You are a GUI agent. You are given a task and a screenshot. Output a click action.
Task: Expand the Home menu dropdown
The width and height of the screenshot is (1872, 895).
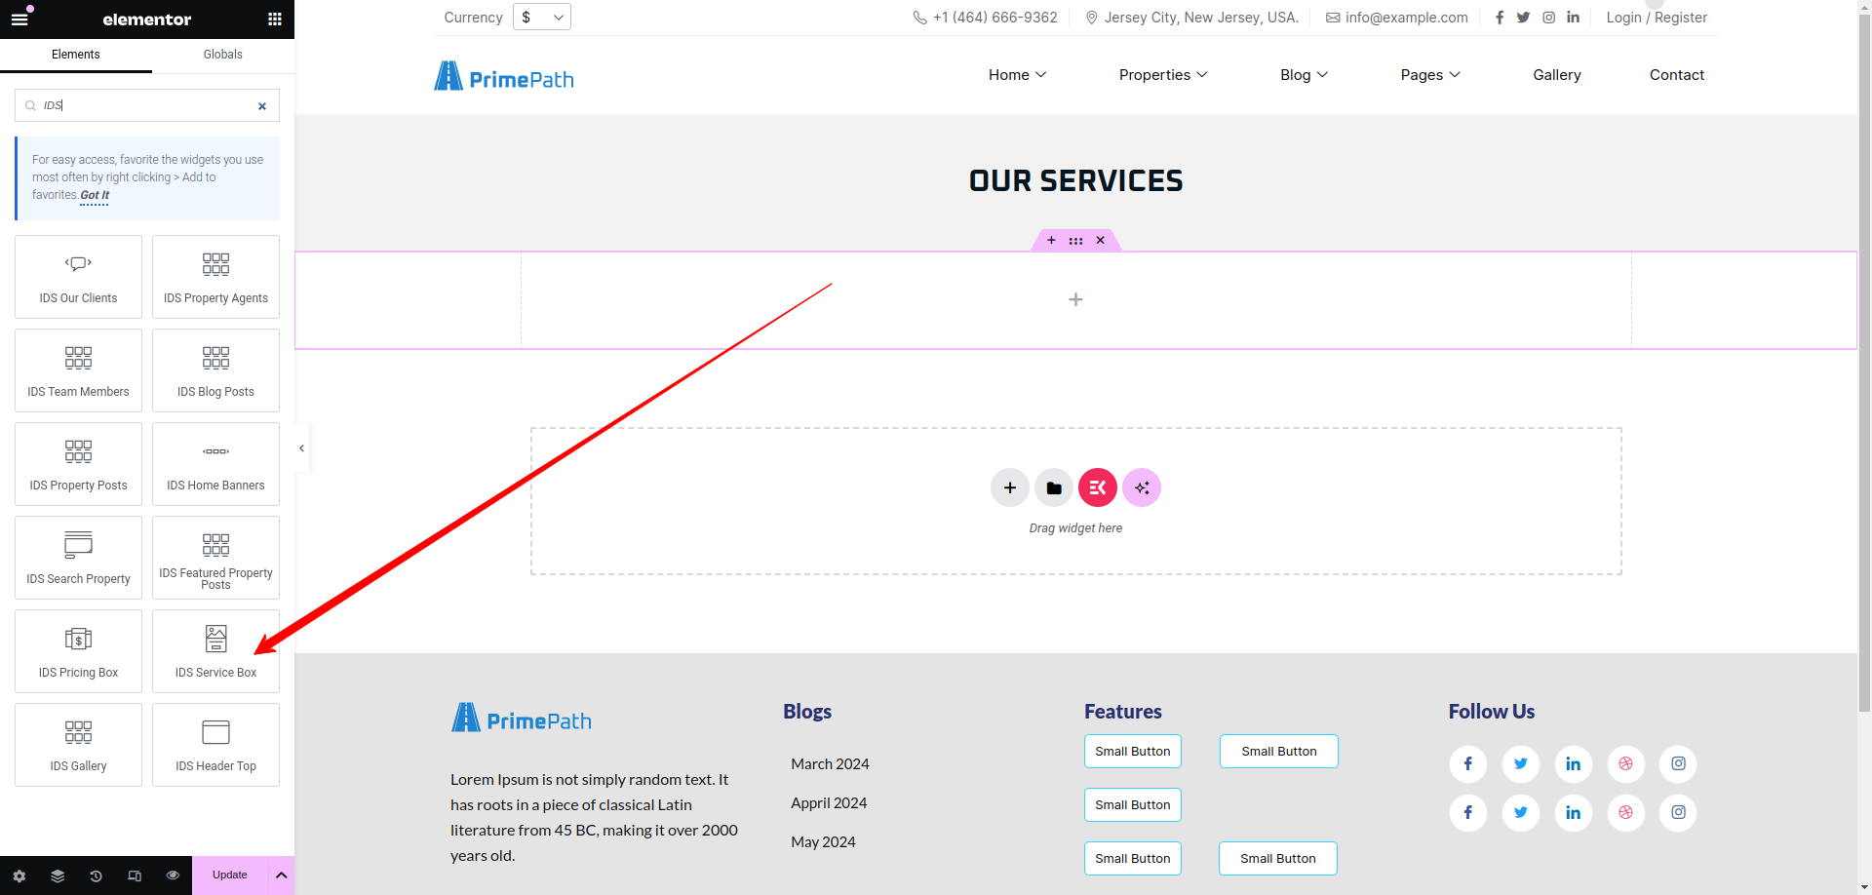[x=1017, y=75]
